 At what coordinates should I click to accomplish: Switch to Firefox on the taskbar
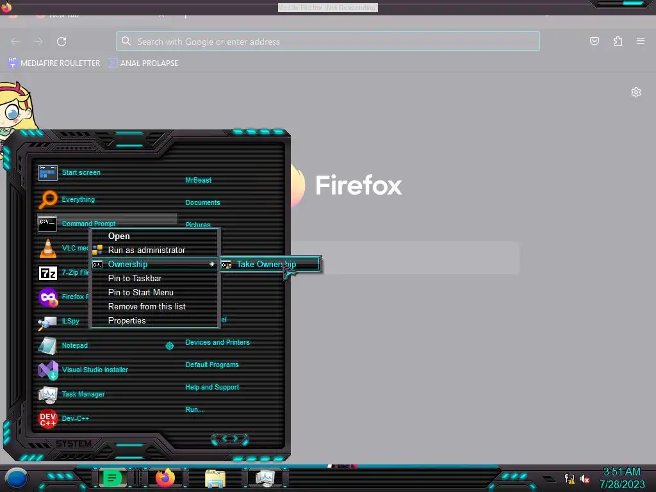[x=165, y=478]
